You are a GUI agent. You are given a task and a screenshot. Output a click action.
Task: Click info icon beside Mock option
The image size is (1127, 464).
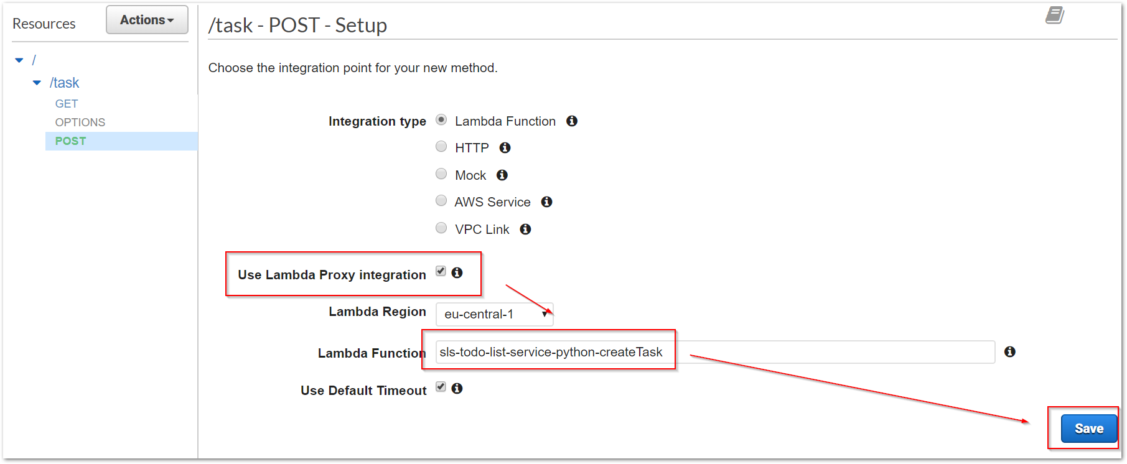coord(502,175)
